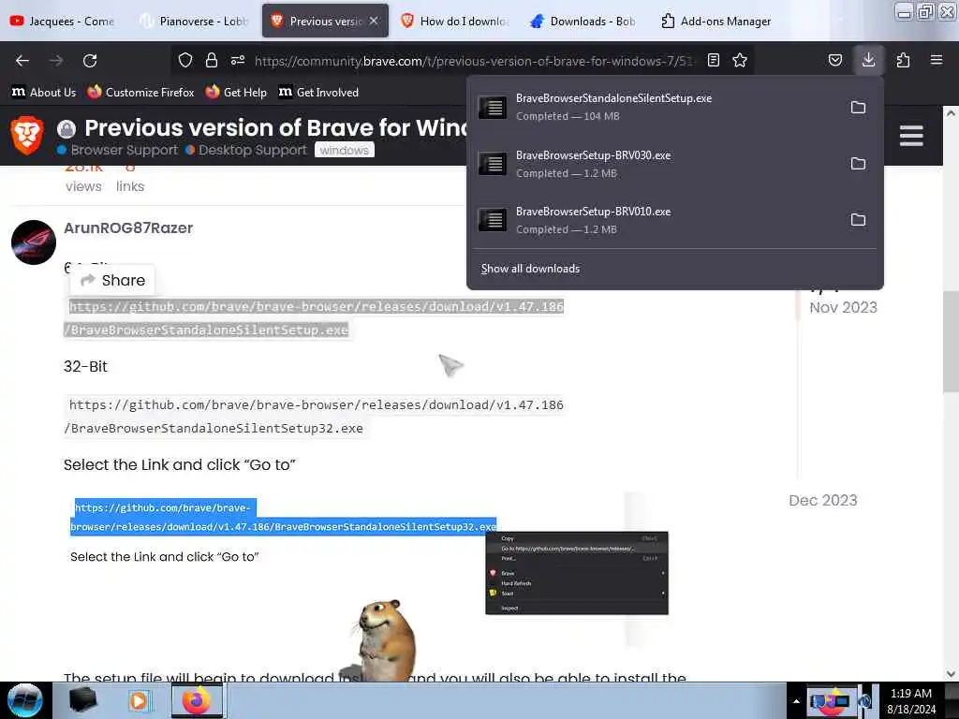Switch to the Pianoverse tab
The height and width of the screenshot is (719, 959).
[194, 21]
